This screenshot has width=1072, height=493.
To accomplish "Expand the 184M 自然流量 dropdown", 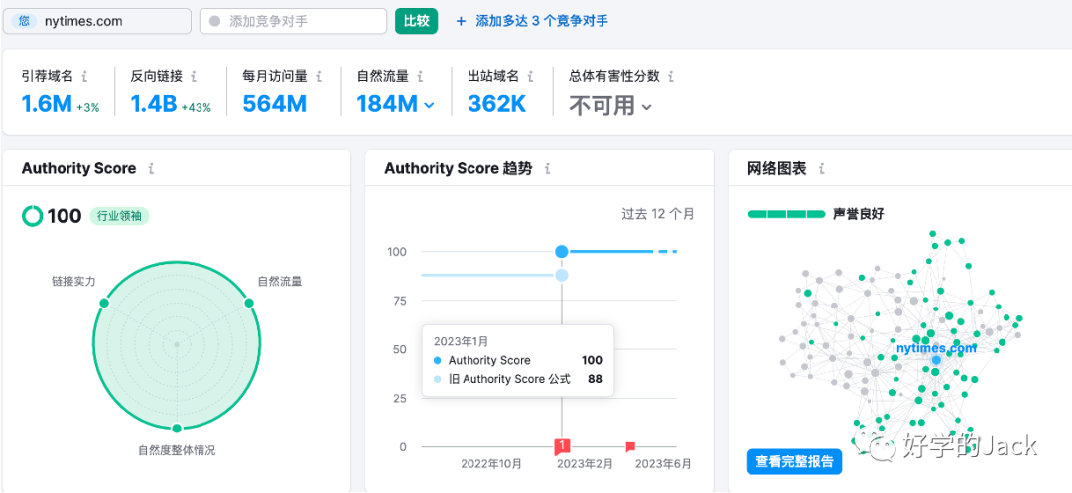I will tap(429, 105).
